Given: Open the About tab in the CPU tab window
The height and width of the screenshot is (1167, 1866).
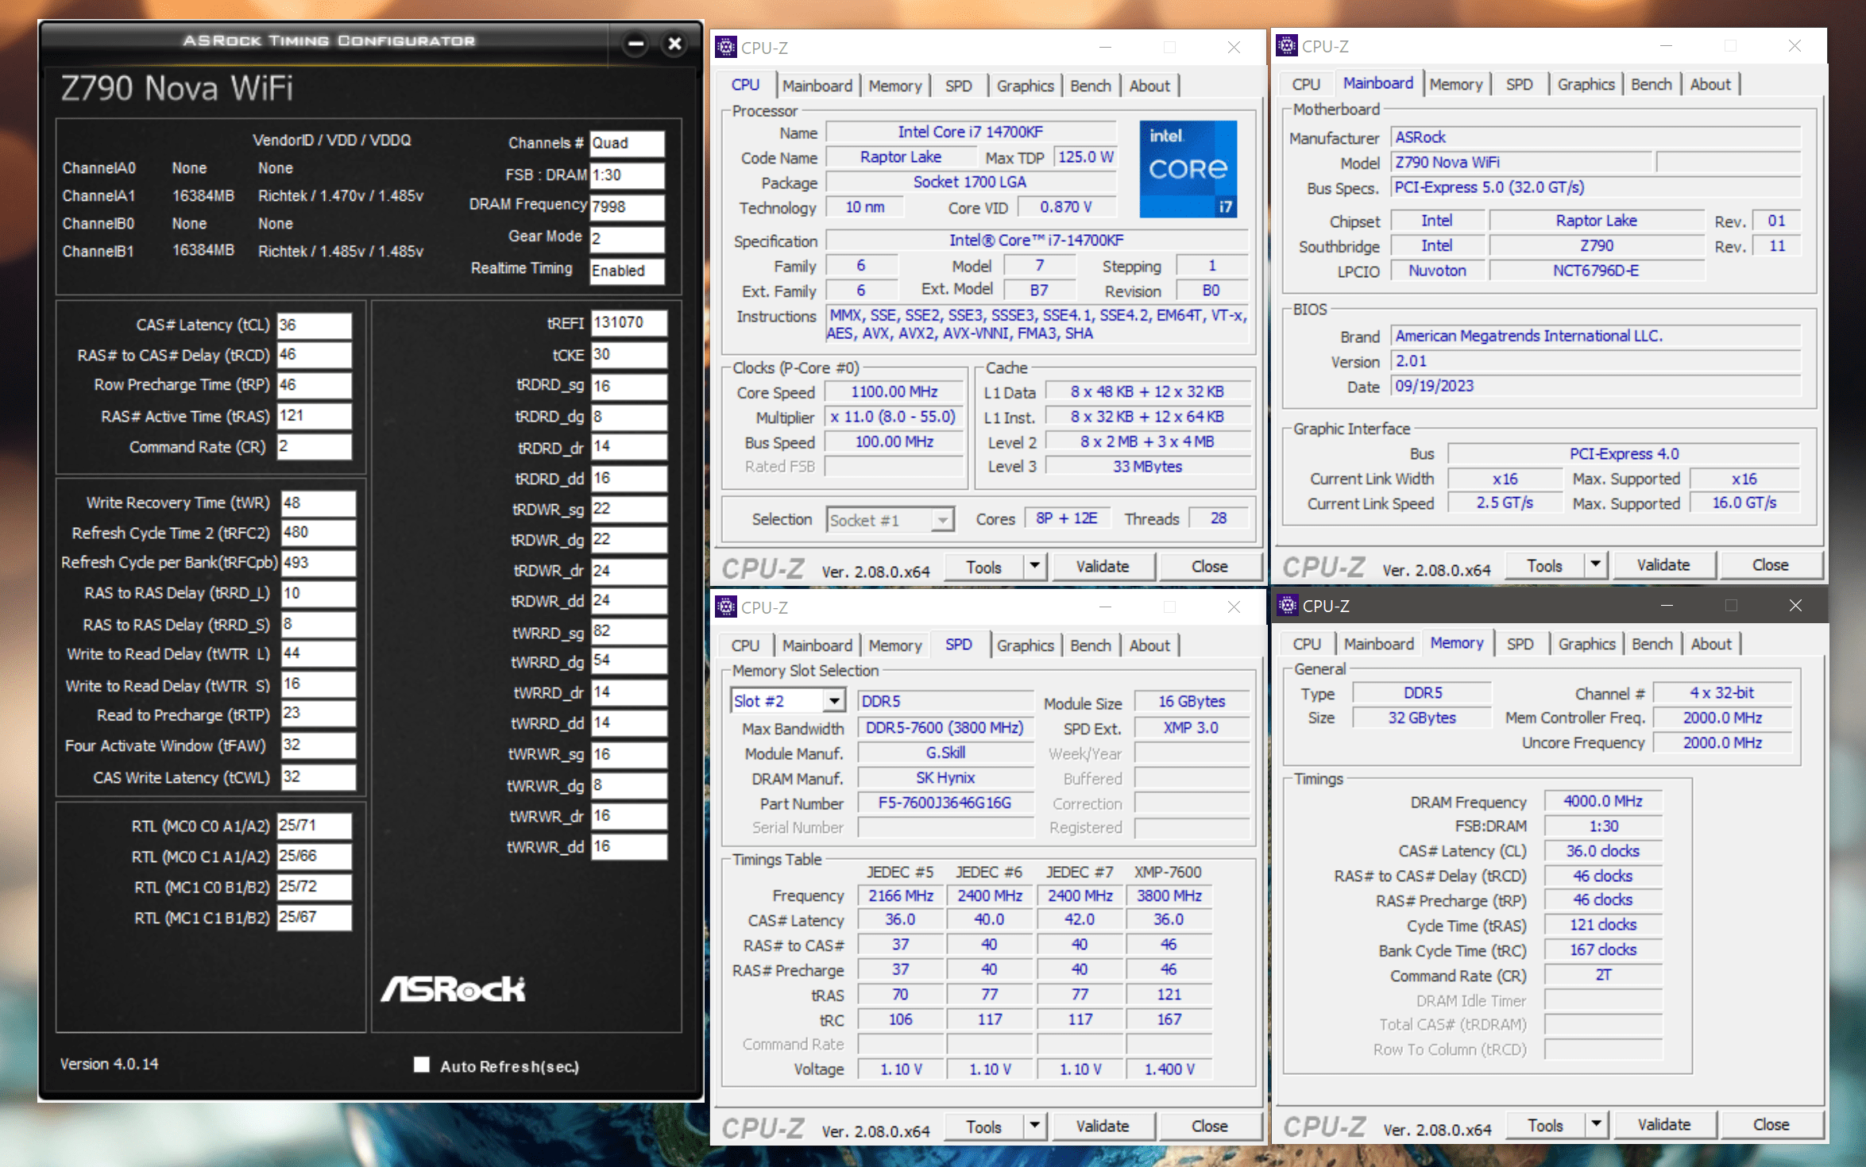Looking at the screenshot, I should click(1149, 86).
